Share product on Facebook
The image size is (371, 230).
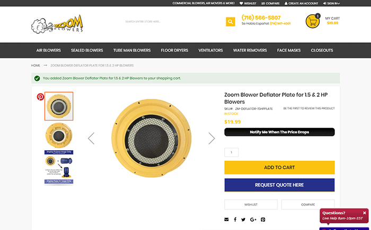click(x=235, y=219)
